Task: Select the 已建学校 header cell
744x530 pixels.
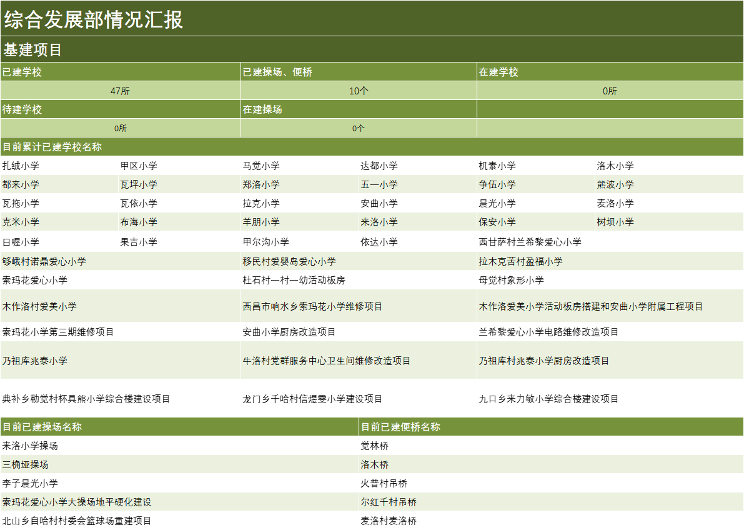Action: pyautogui.click(x=121, y=72)
